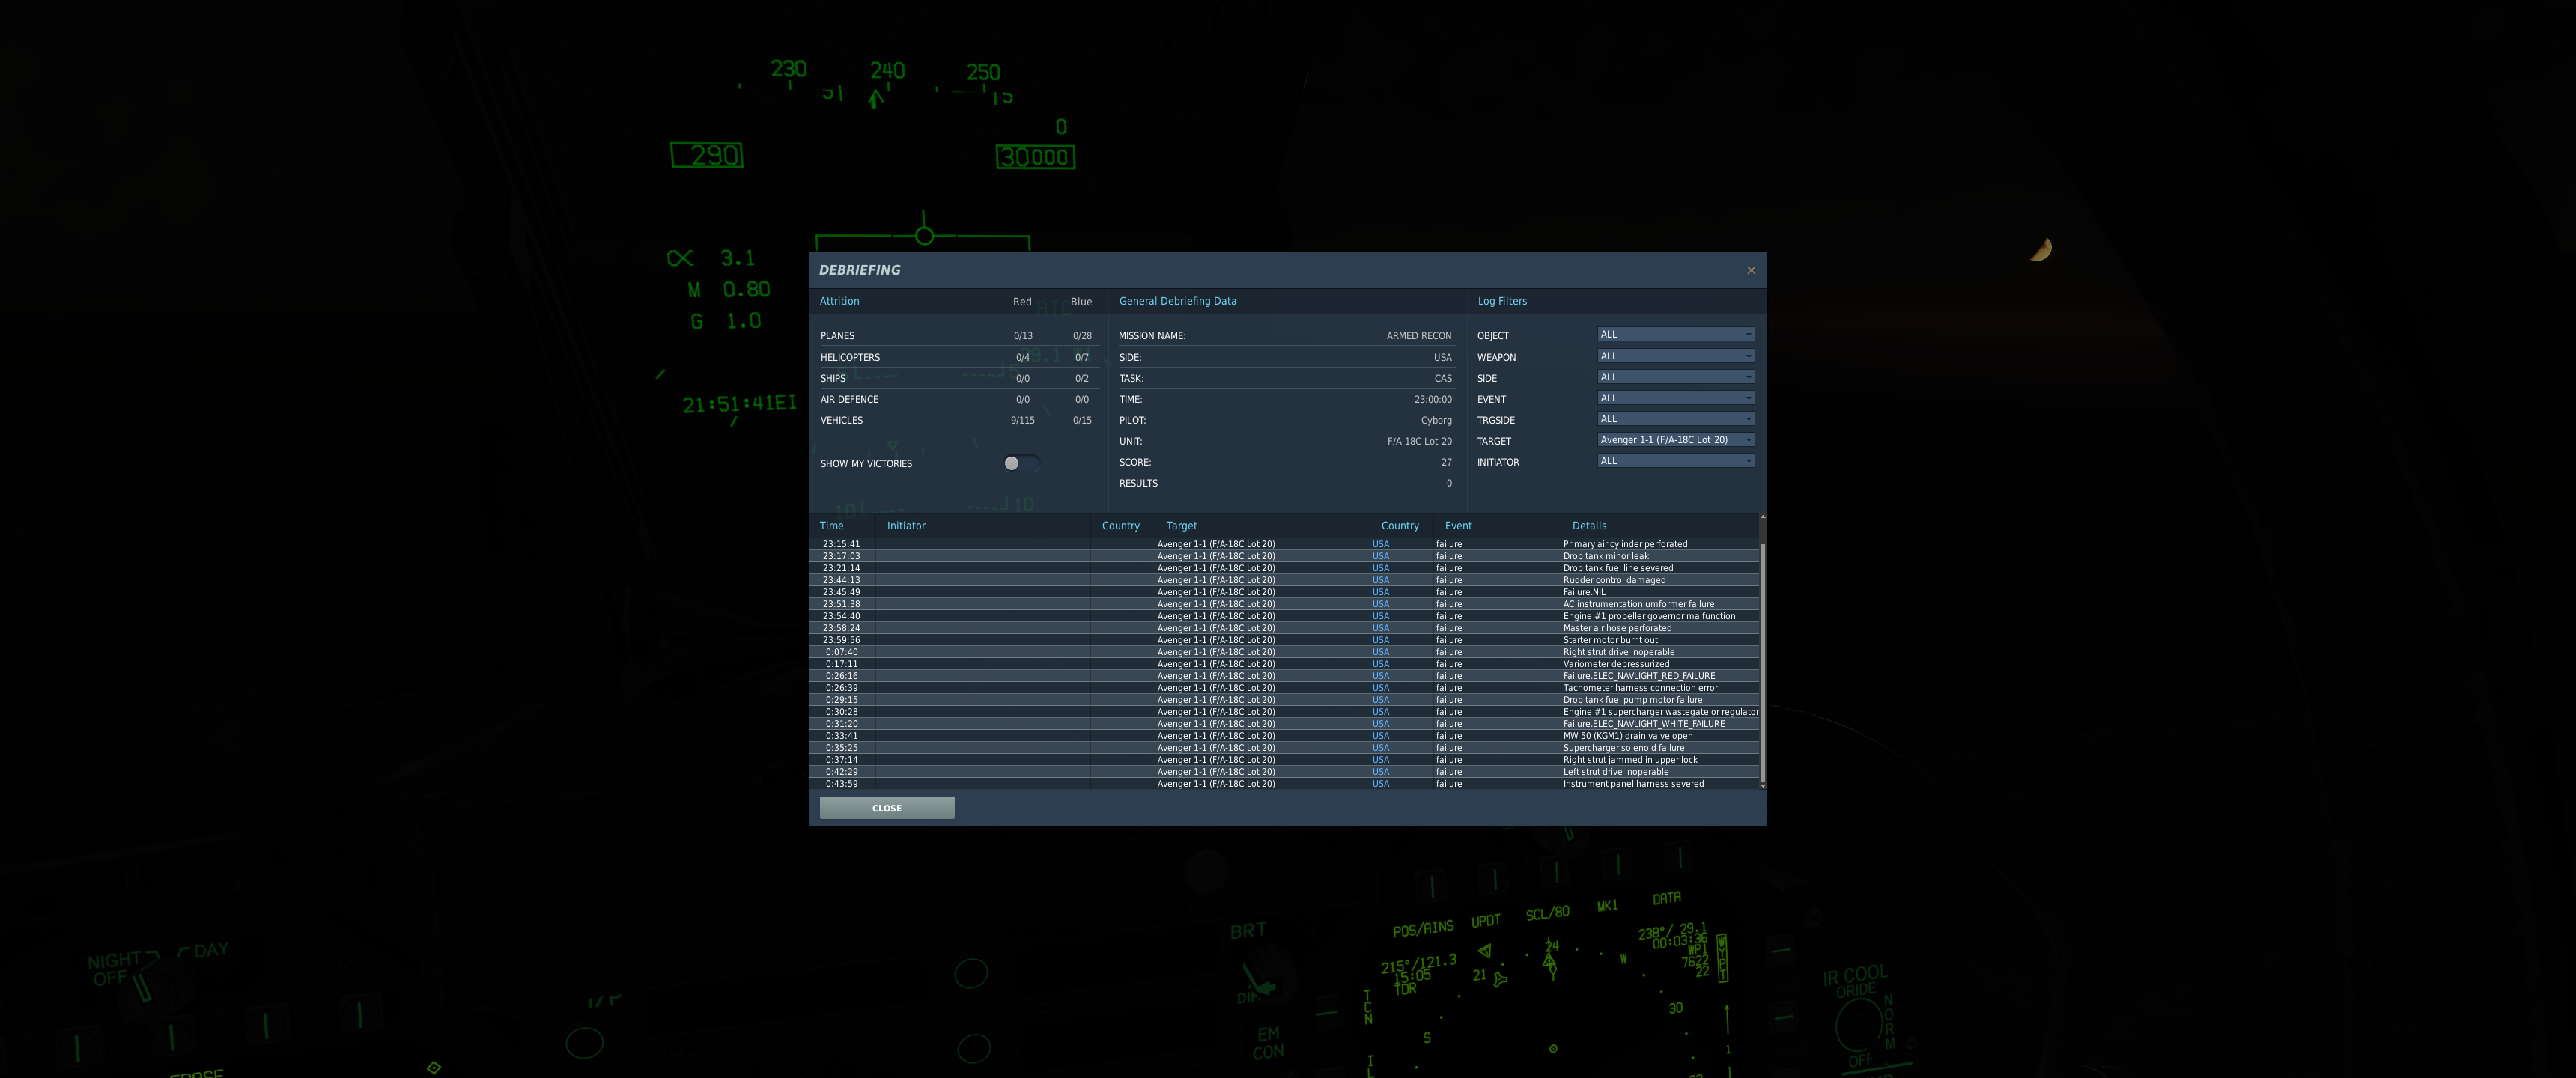Click the HELICOPTERS attrition row label
Screen dimensions: 2576x1078
point(850,357)
